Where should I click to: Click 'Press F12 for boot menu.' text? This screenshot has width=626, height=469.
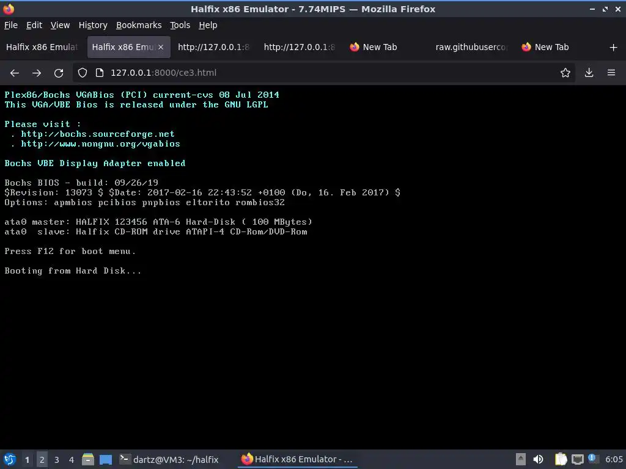70,251
